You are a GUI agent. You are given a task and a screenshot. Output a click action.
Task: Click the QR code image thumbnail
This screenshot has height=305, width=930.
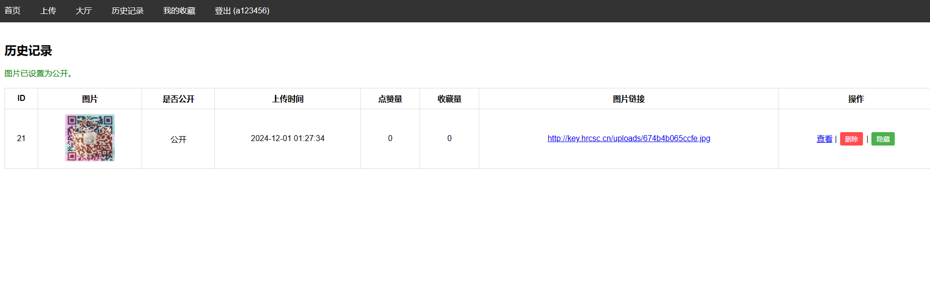coord(90,138)
